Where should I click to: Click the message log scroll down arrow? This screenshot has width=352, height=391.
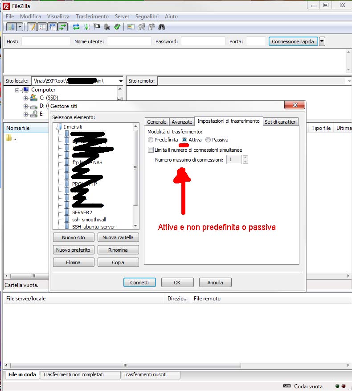click(x=348, y=70)
